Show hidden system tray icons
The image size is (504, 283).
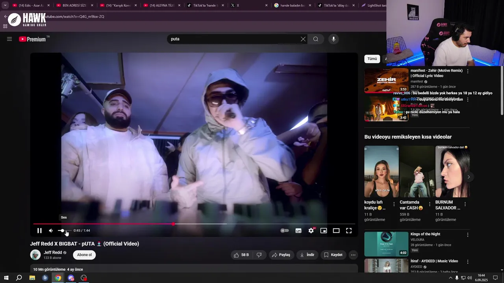click(450, 278)
